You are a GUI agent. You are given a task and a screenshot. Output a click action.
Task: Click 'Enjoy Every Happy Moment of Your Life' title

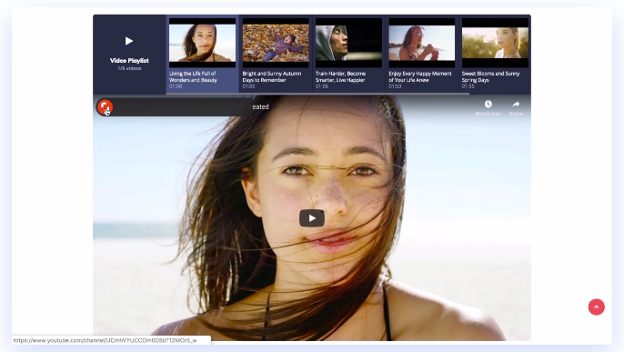click(x=420, y=76)
